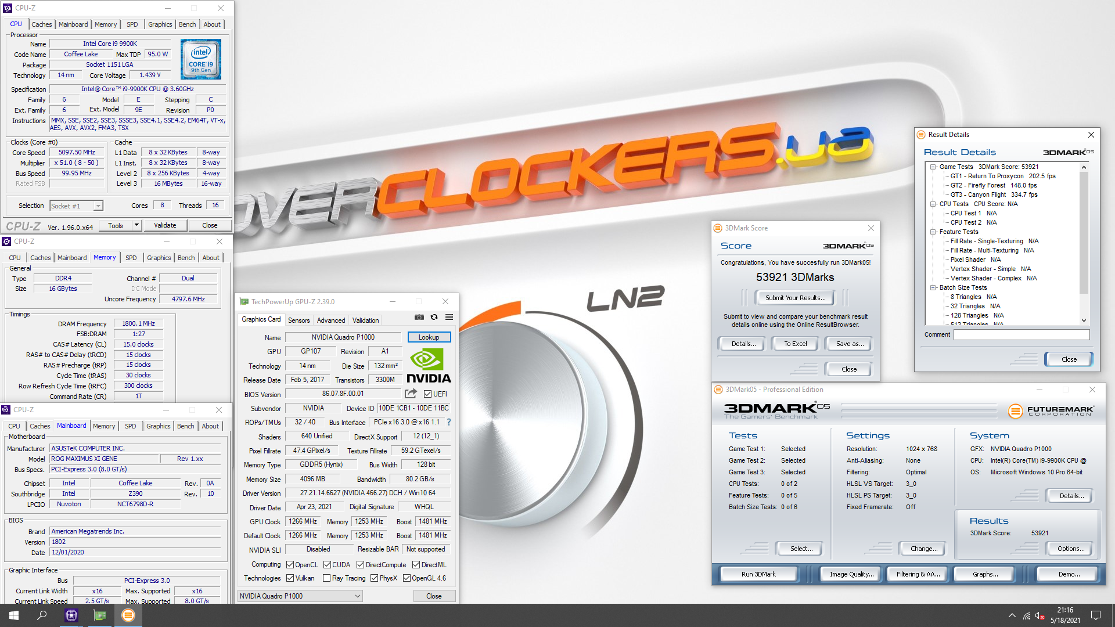
Task: Switch to Advanced tab in GPU-Z
Action: point(331,320)
